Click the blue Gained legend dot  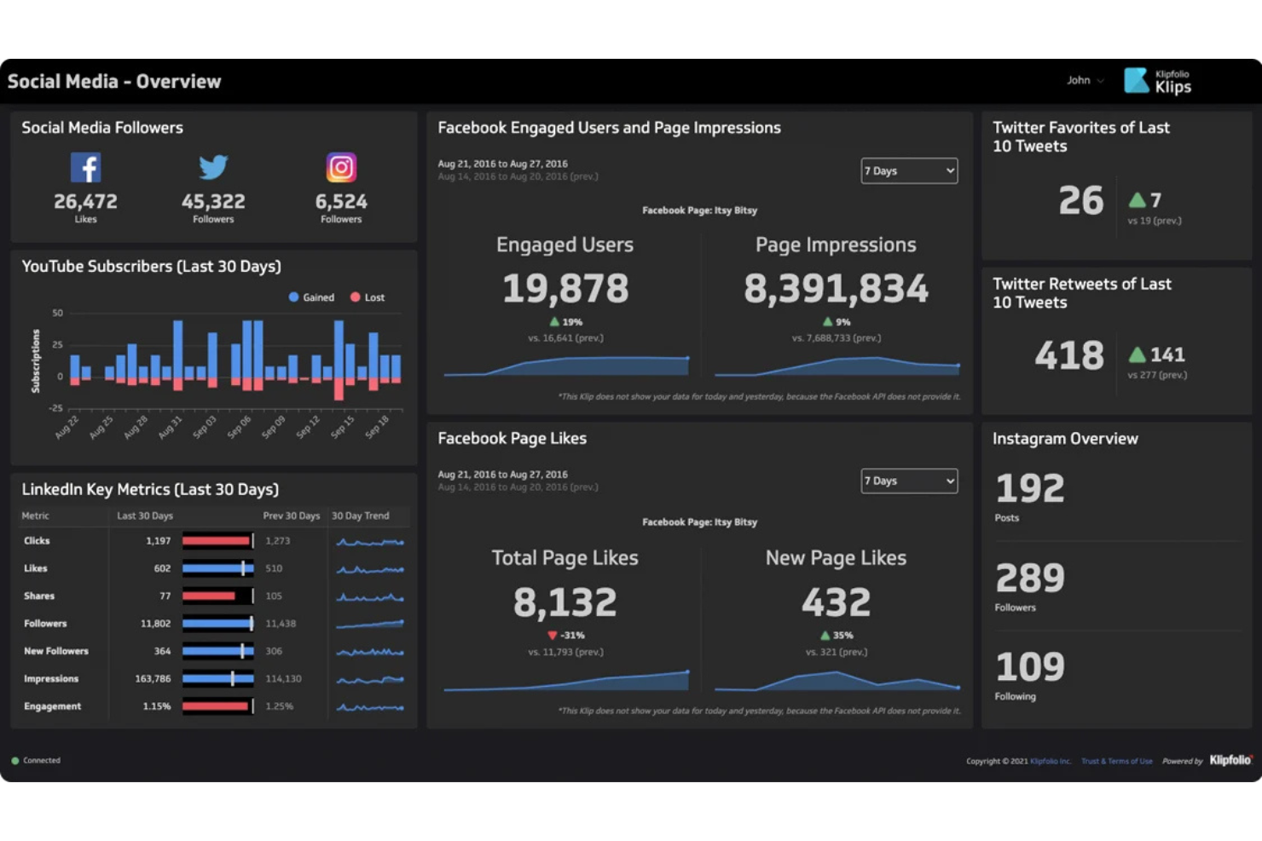294,297
